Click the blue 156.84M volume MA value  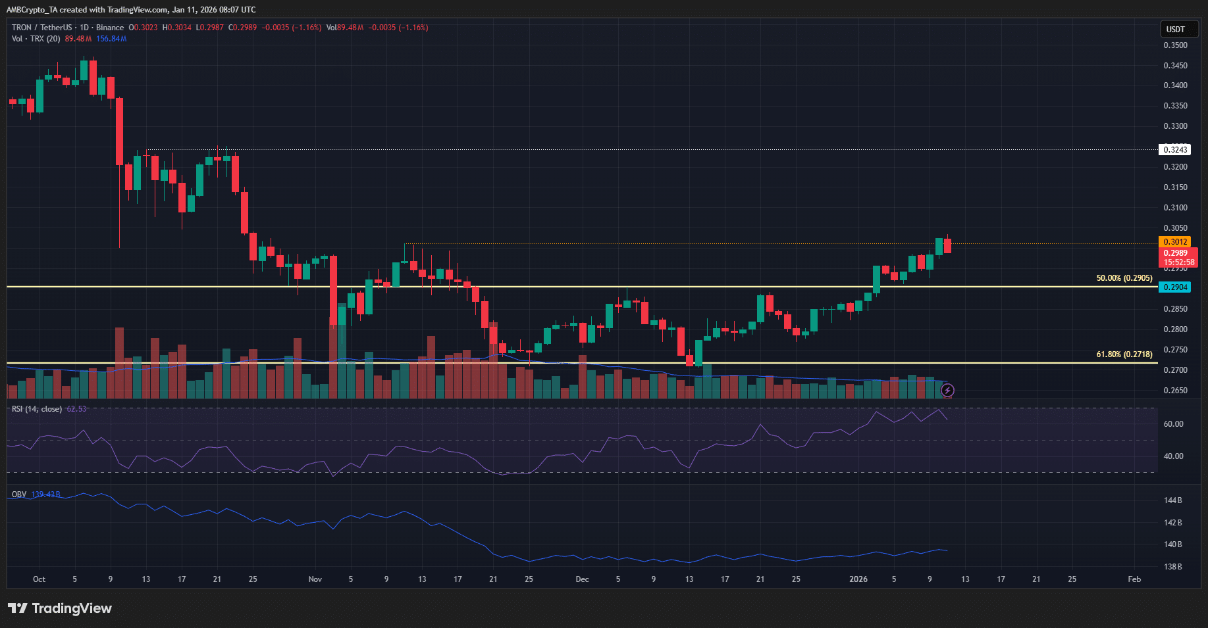coord(110,38)
